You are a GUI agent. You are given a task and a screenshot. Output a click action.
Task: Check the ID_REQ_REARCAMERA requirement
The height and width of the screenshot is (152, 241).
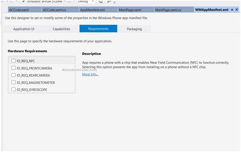(x=14, y=75)
